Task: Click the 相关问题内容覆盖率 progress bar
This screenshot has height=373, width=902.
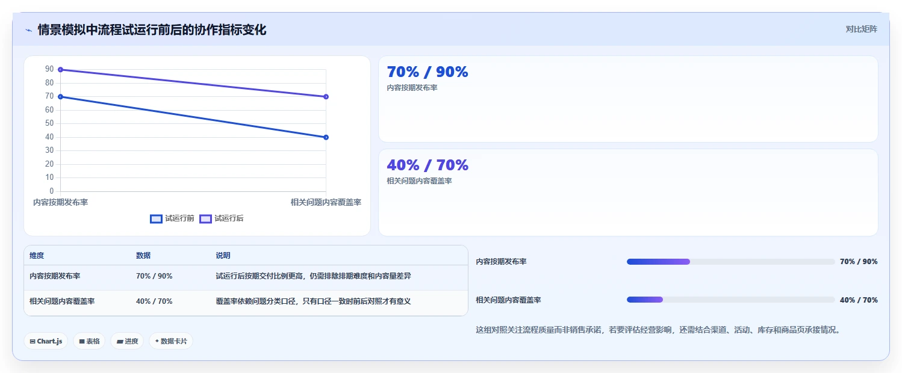Action: (731, 300)
